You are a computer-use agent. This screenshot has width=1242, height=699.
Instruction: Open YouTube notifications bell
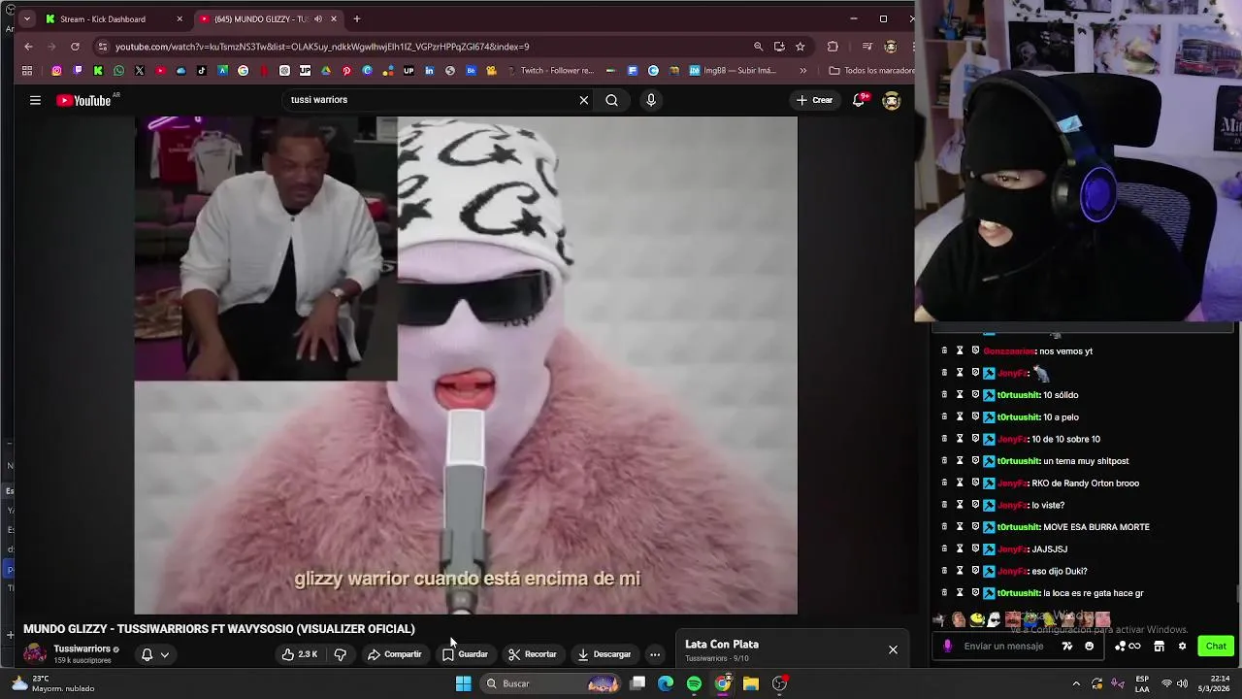pos(859,100)
